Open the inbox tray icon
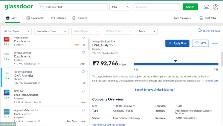Screen dimensions: 223x126 [x=207, y=7]
